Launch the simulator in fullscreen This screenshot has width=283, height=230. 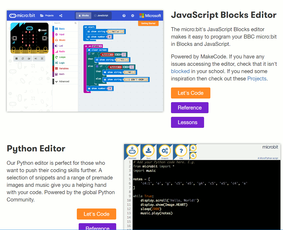(42, 59)
